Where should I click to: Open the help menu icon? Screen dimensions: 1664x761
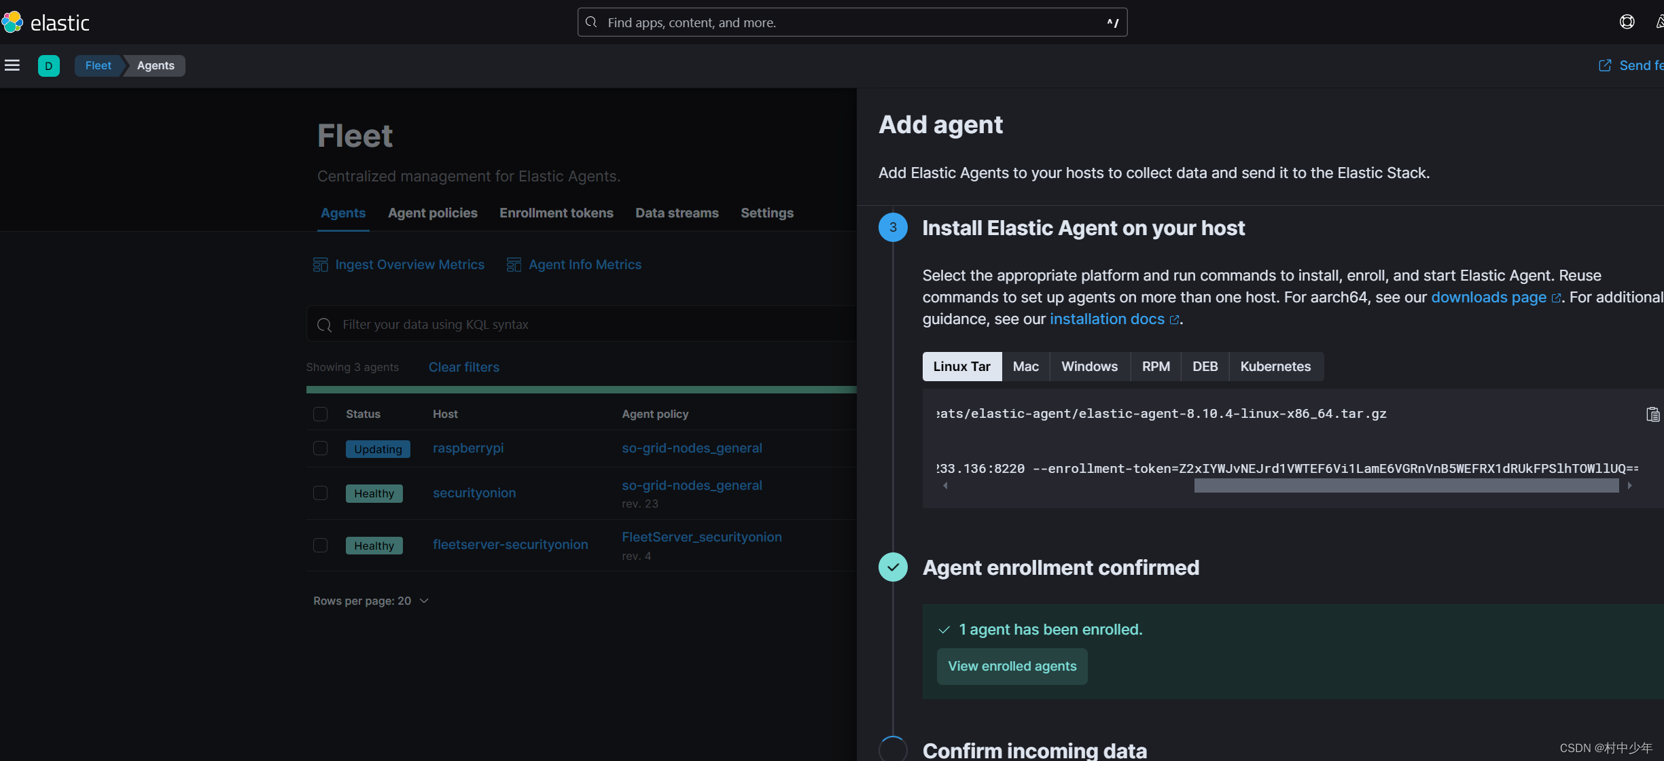pyautogui.click(x=1627, y=22)
